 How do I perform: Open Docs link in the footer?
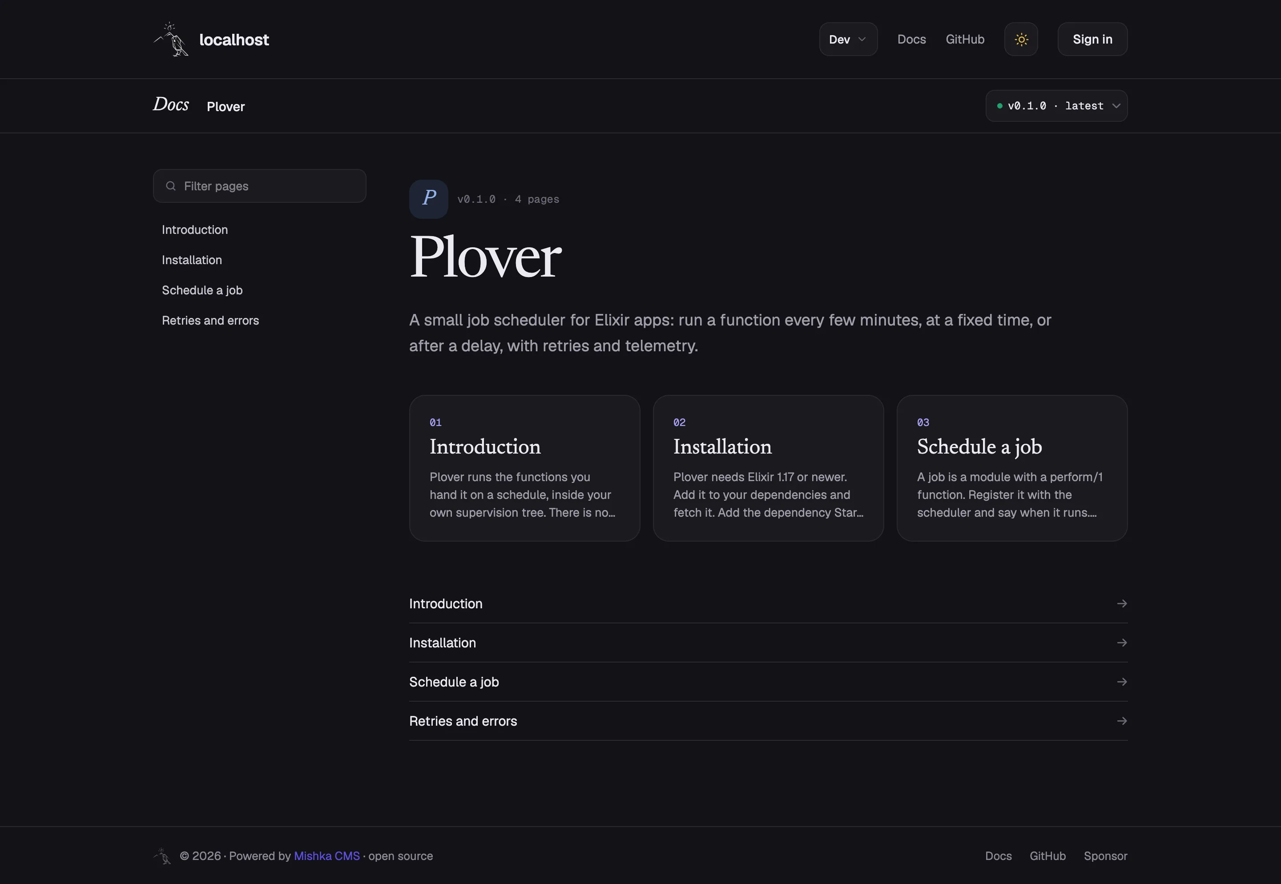click(x=999, y=856)
